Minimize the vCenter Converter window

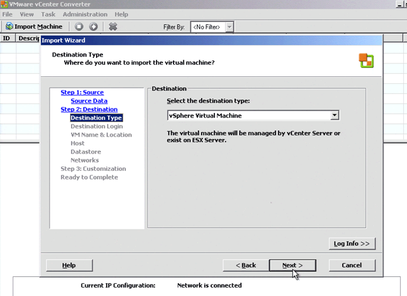click(x=399, y=4)
